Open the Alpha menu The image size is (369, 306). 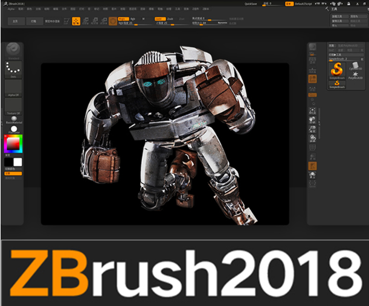point(11,9)
